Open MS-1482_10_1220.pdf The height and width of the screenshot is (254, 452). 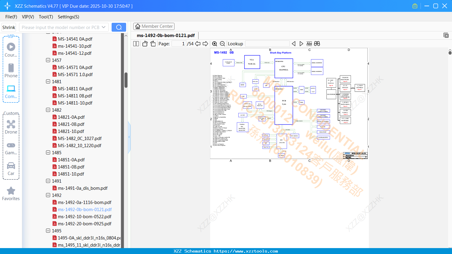click(80, 145)
